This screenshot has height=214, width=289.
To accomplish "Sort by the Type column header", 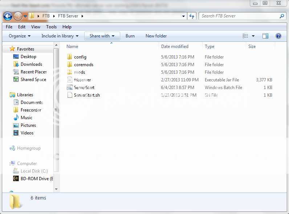I will pyautogui.click(x=209, y=47).
